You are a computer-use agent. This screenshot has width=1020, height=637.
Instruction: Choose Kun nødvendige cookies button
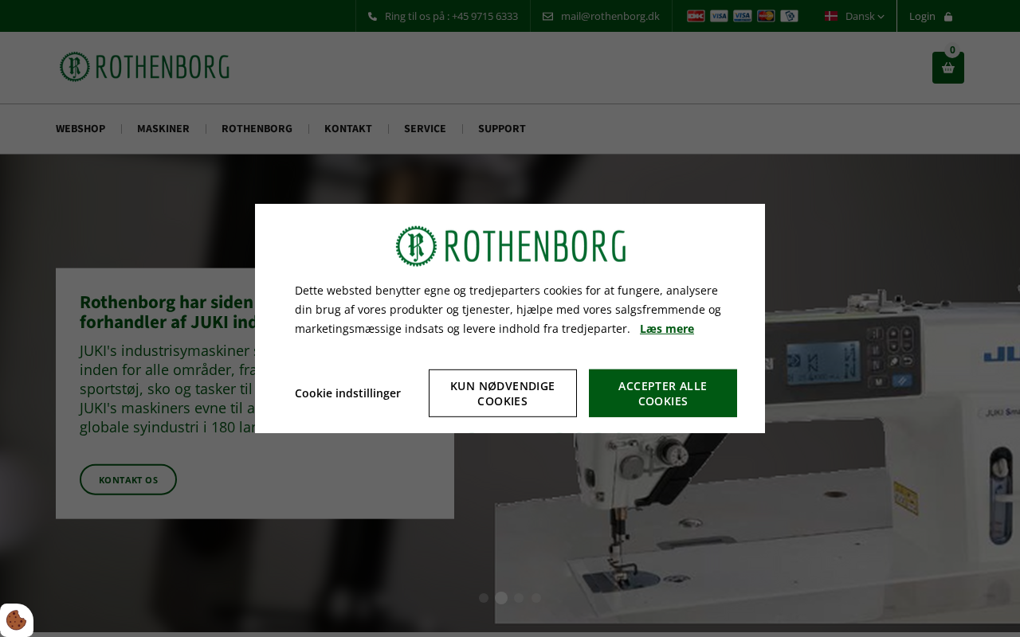click(x=503, y=393)
